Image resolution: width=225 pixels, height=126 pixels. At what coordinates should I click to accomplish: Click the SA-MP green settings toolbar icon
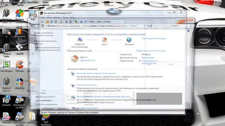click(x=76, y=22)
